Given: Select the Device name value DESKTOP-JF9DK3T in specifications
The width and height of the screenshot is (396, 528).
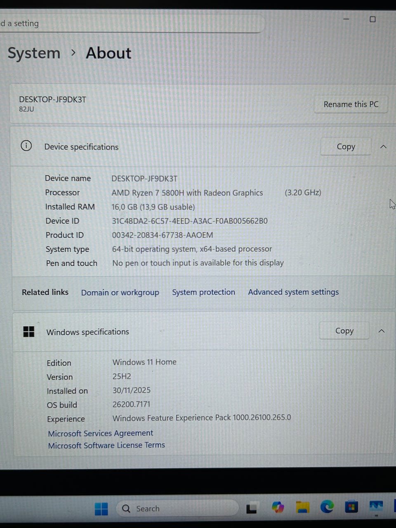Looking at the screenshot, I should click(x=144, y=179).
